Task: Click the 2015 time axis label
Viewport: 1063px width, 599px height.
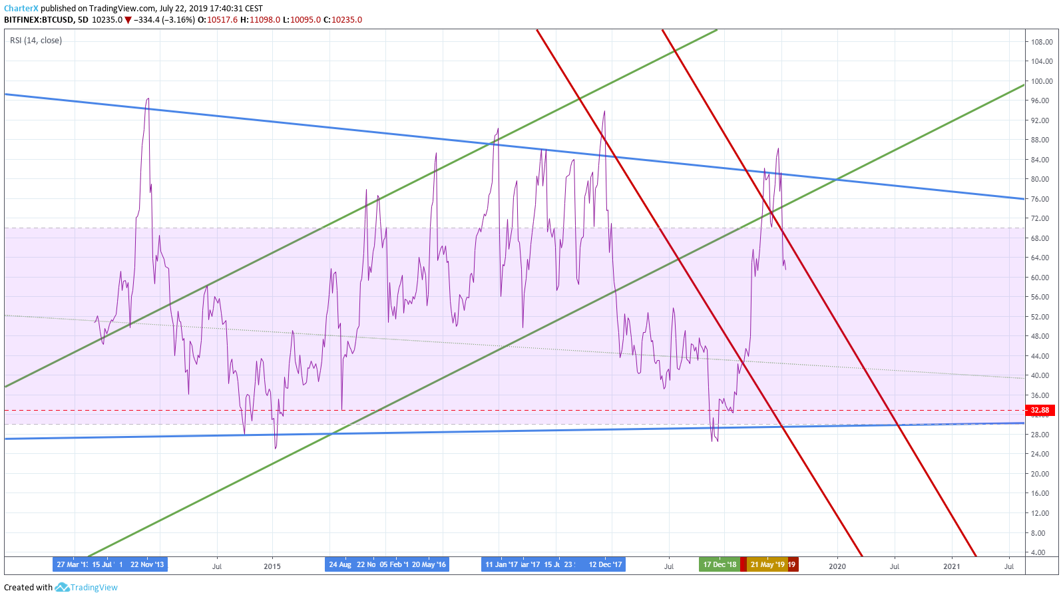Action: click(x=272, y=566)
